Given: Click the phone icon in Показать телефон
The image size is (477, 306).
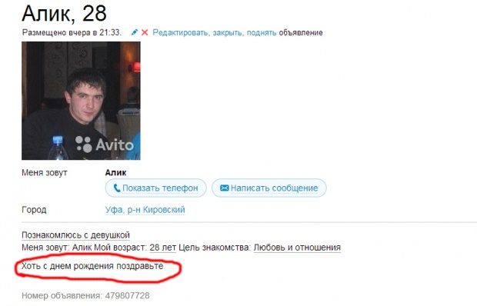Looking at the screenshot, I should 117,188.
